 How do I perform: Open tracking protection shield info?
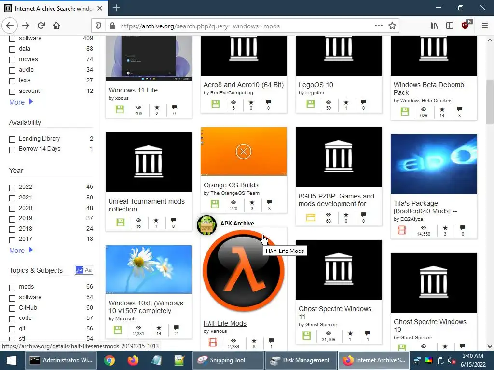pos(98,26)
